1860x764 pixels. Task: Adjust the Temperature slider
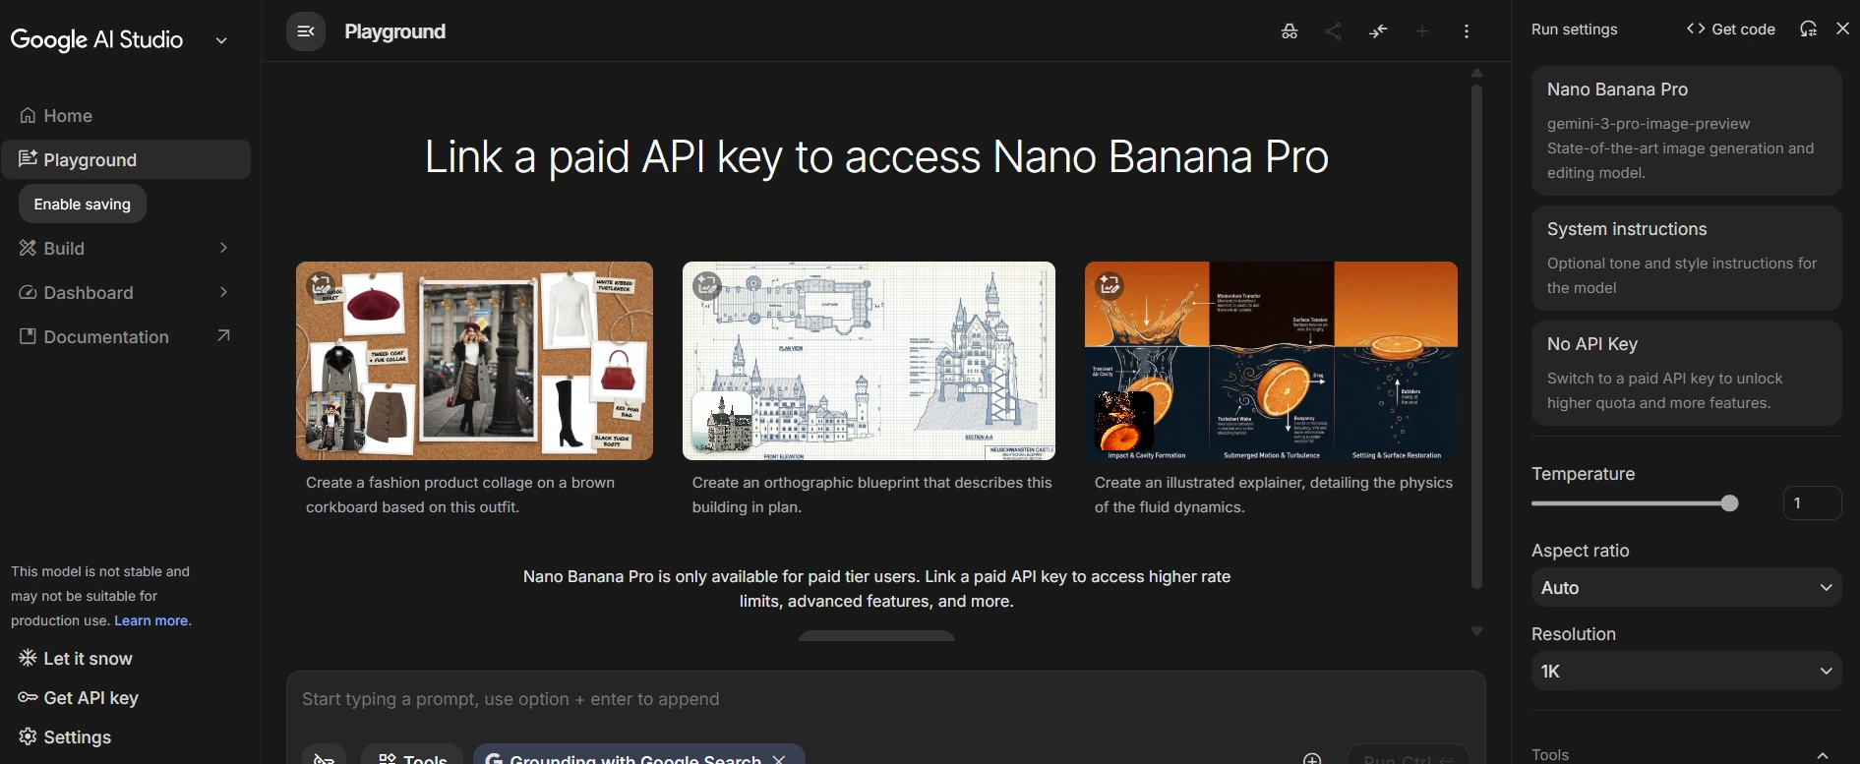[x=1636, y=503]
